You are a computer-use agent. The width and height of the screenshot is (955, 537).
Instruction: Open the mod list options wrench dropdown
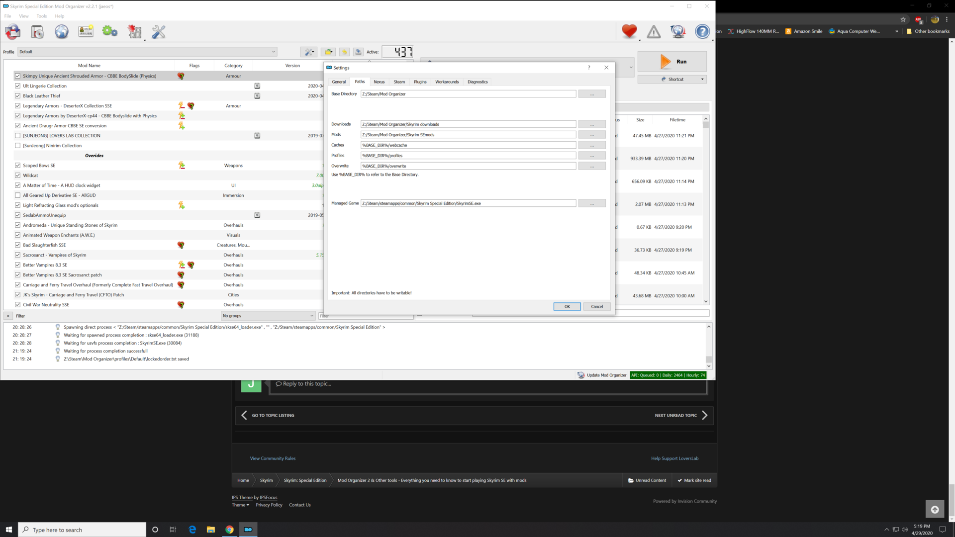coord(309,52)
